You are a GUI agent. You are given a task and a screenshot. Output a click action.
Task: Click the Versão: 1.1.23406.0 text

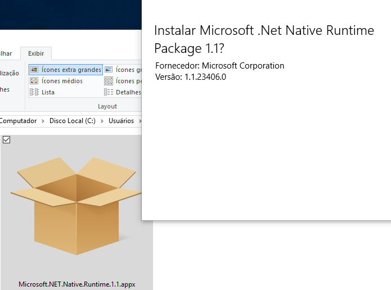click(191, 77)
